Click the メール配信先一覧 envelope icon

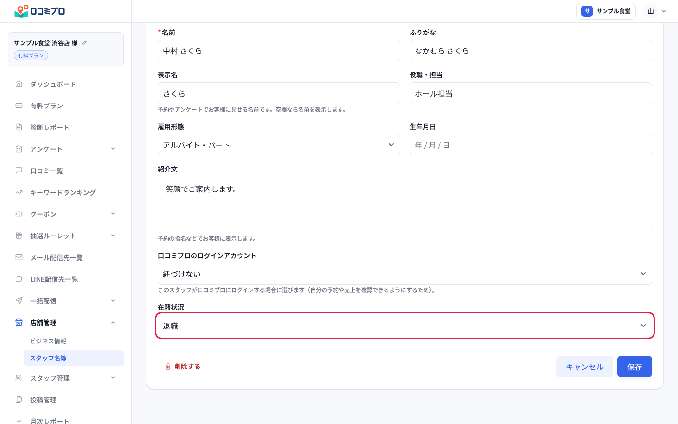[19, 257]
